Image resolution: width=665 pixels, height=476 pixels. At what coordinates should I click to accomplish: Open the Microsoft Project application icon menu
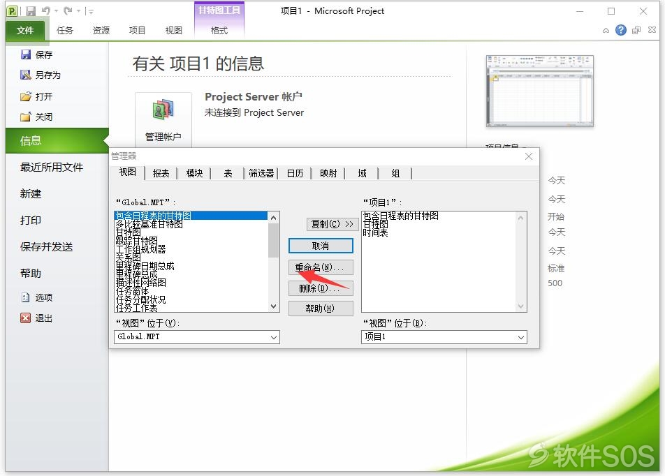tap(13, 11)
